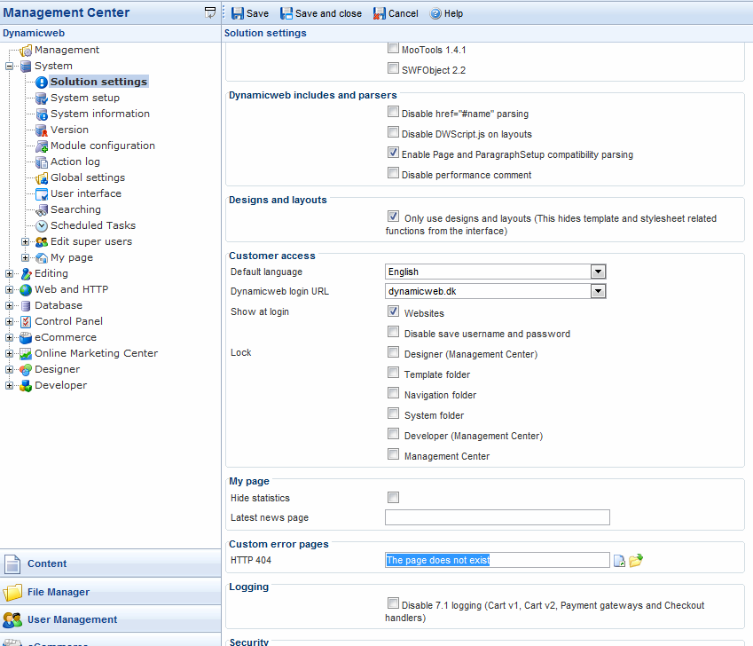Open the folder browse icon for HTTP 404
Viewport: 753px width, 646px height.
click(636, 560)
